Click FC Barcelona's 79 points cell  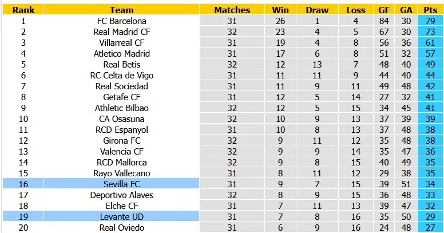click(x=430, y=21)
